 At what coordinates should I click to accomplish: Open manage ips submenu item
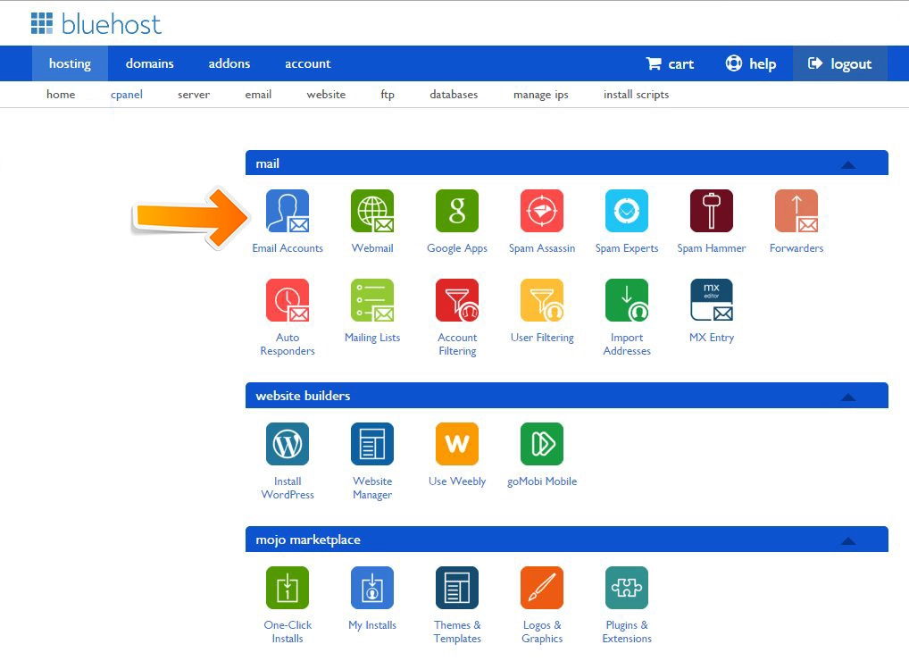tap(541, 95)
